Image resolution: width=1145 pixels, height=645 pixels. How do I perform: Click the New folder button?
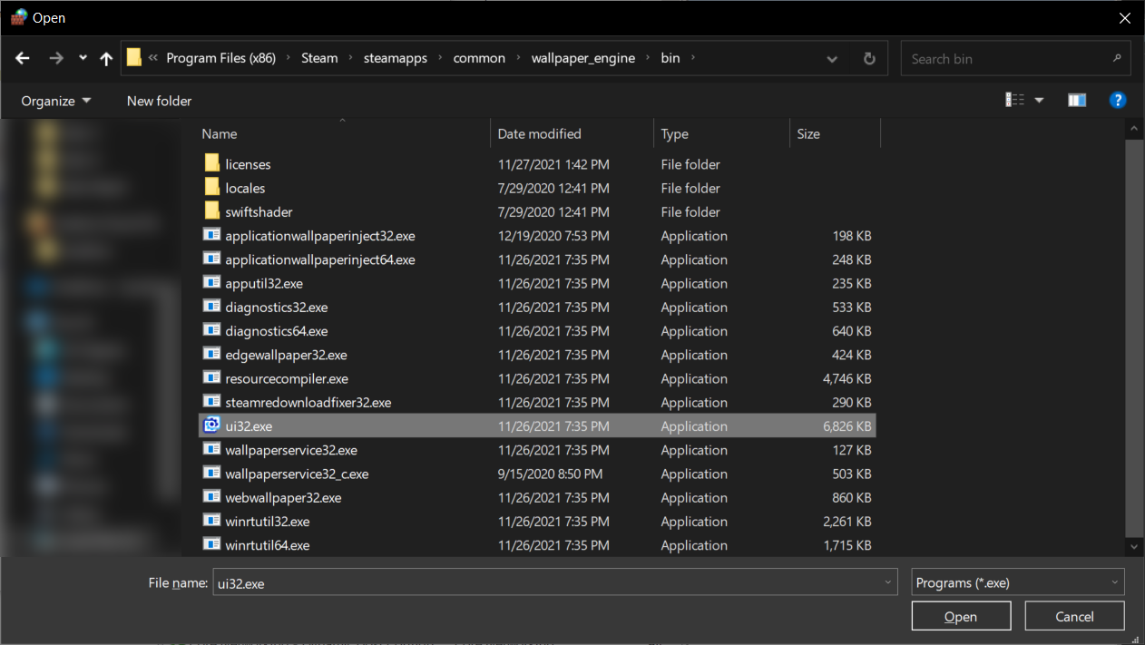click(159, 101)
